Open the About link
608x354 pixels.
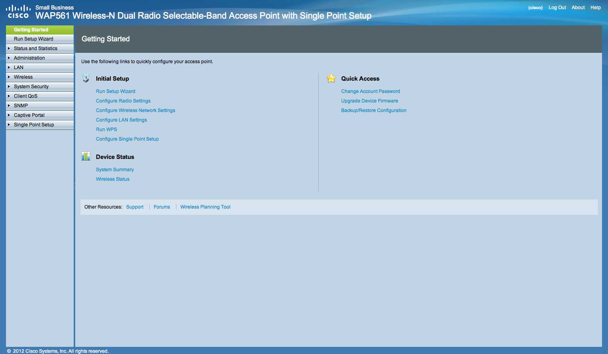[x=578, y=8]
